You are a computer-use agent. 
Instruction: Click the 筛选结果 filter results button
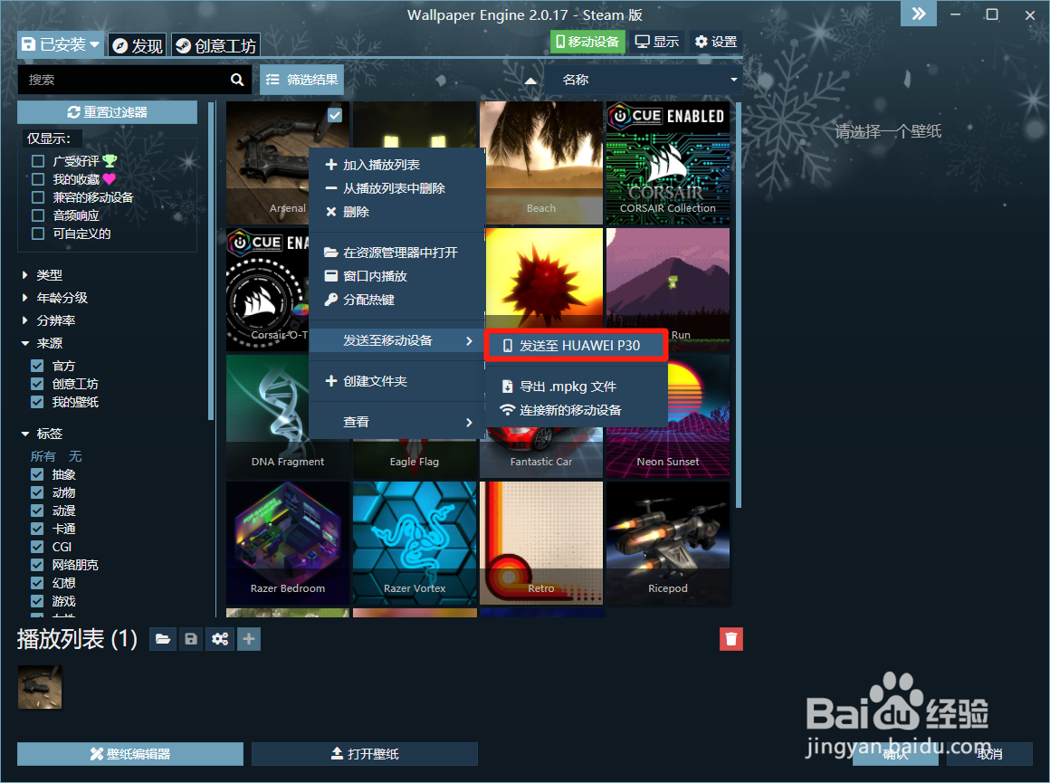coord(302,80)
